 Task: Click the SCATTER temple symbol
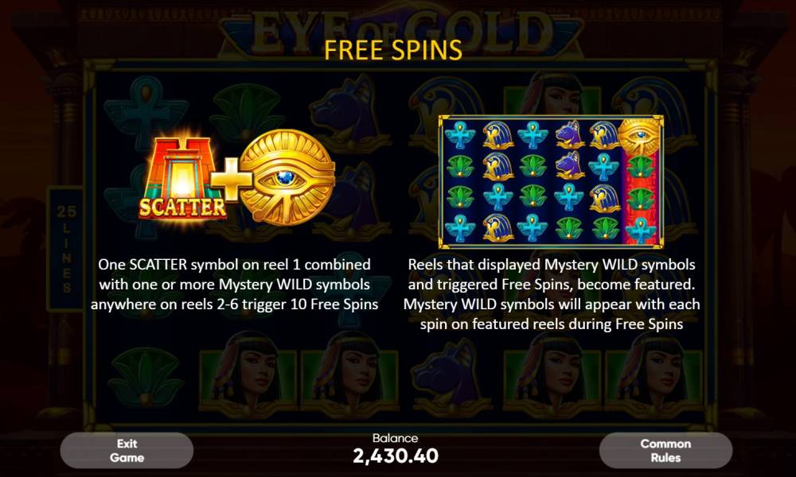[x=181, y=178]
